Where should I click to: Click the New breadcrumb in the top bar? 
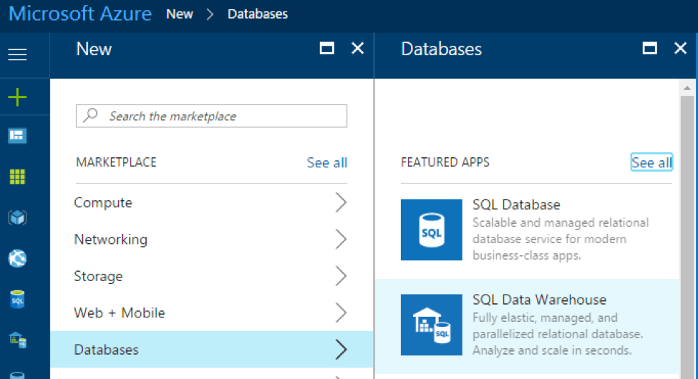[x=180, y=14]
